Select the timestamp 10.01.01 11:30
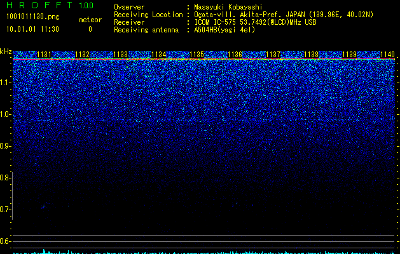This screenshot has width=400, height=254. tap(32, 29)
